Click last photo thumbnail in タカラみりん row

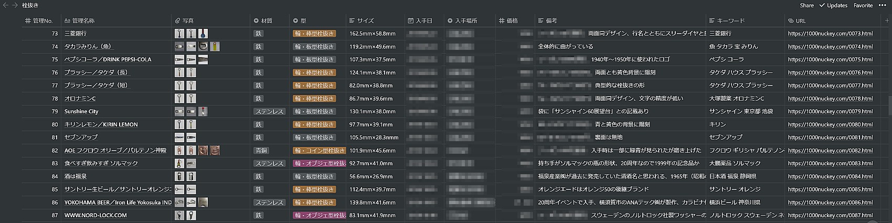(215, 47)
